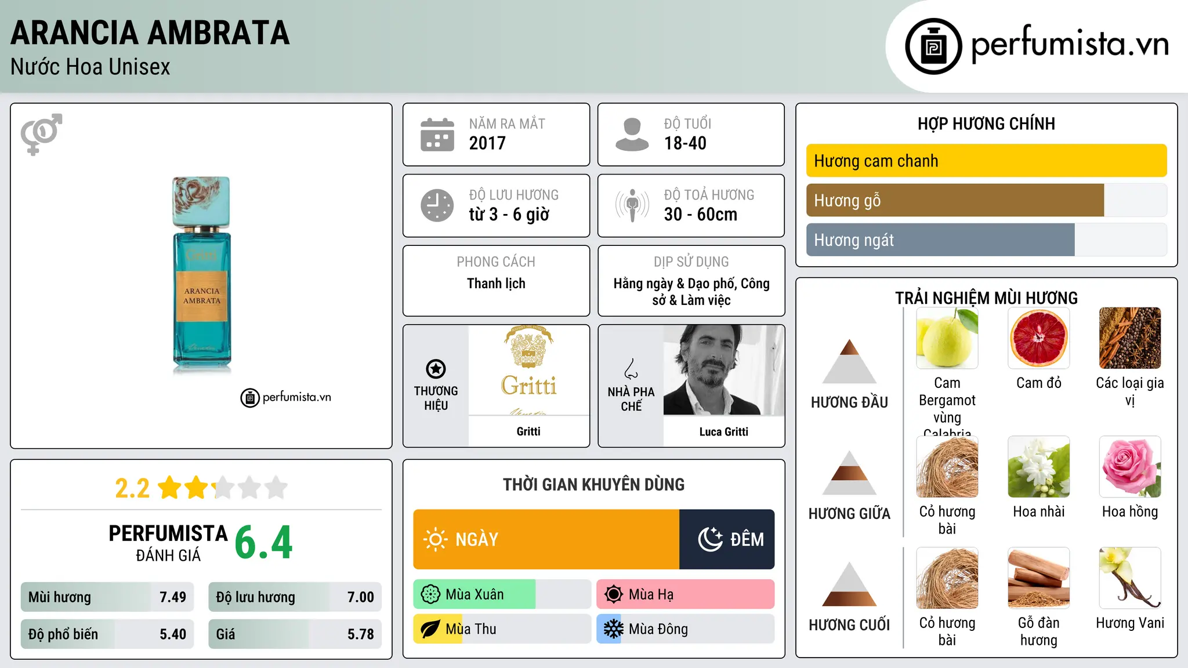Click the clock icon beside Độ lưu hương

tap(437, 205)
